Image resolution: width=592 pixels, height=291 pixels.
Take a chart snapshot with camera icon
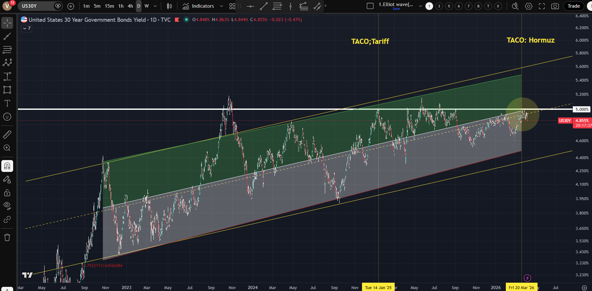(555, 6)
